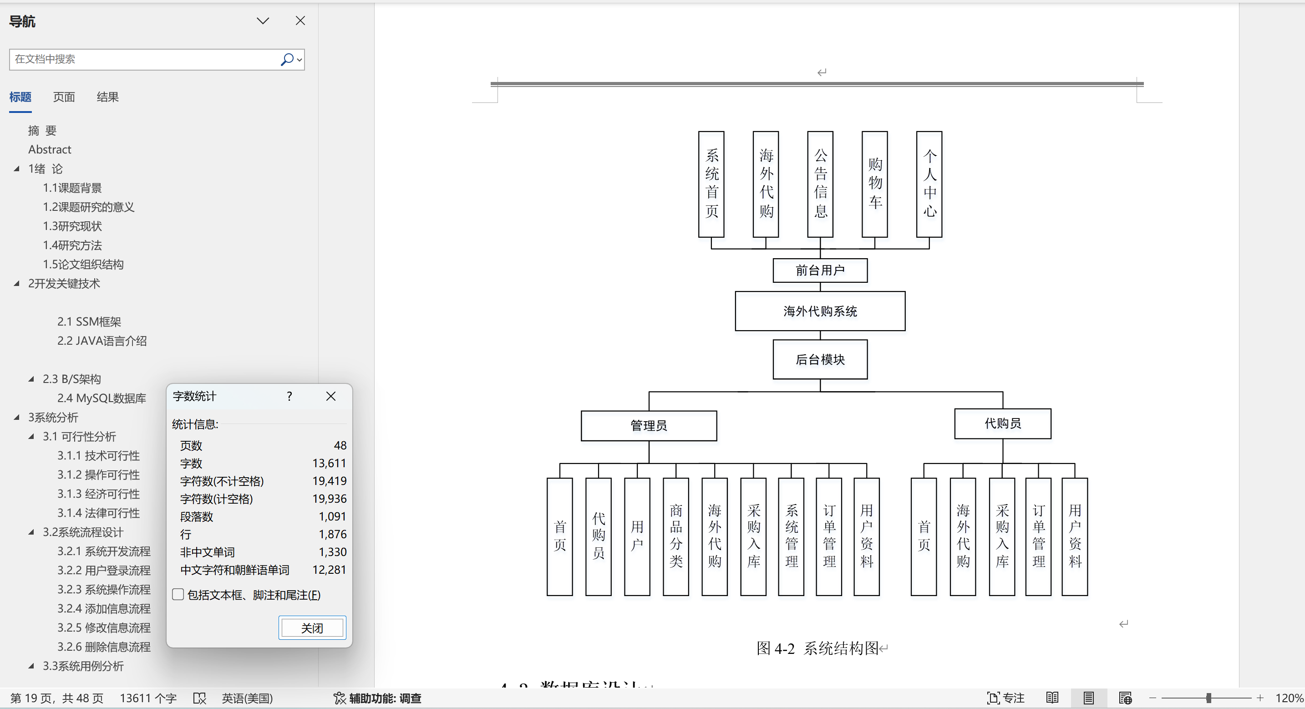Collapse the 3.3系统用例分析 heading
The height and width of the screenshot is (709, 1305).
[31, 666]
